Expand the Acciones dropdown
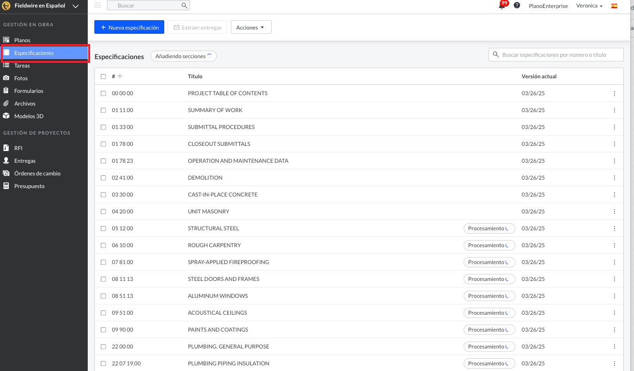The width and height of the screenshot is (634, 371). coord(251,28)
